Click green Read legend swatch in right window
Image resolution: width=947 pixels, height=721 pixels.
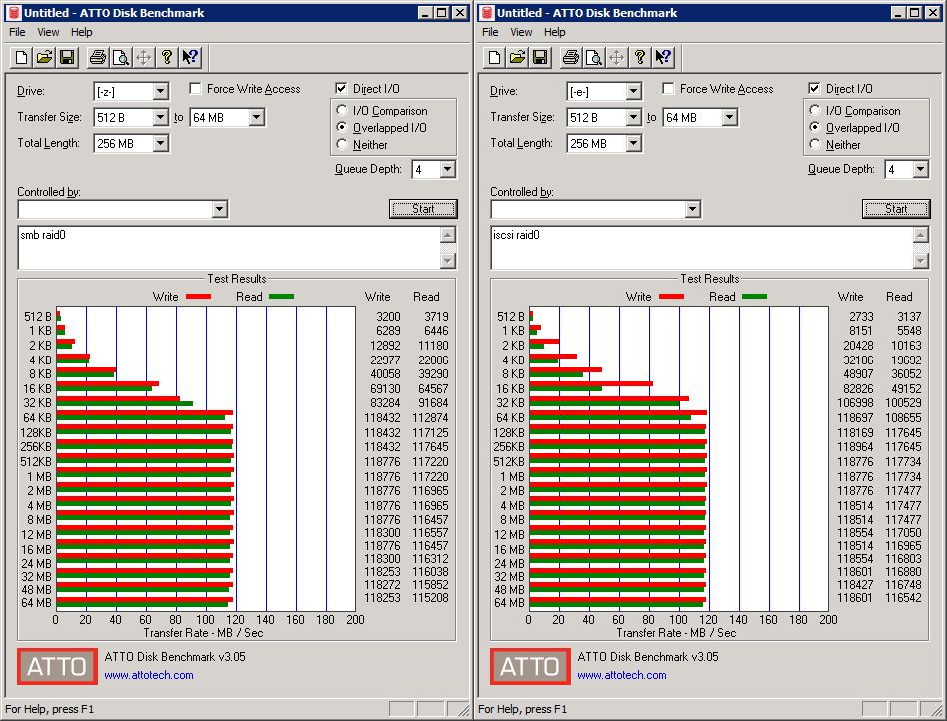click(754, 297)
